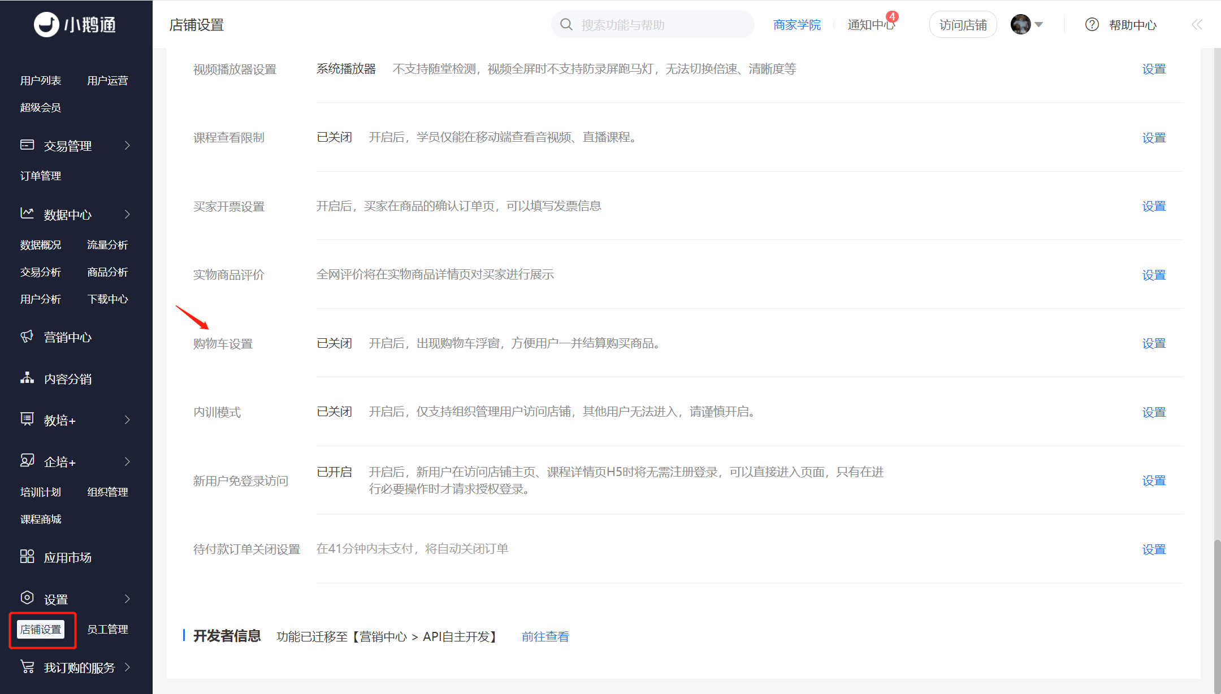This screenshot has height=694, width=1221.
Task: Click 设置 for 课程查看限制
Action: coord(1154,138)
